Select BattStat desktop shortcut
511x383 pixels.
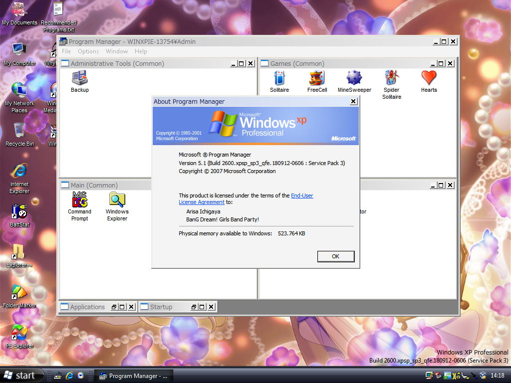pos(19,215)
